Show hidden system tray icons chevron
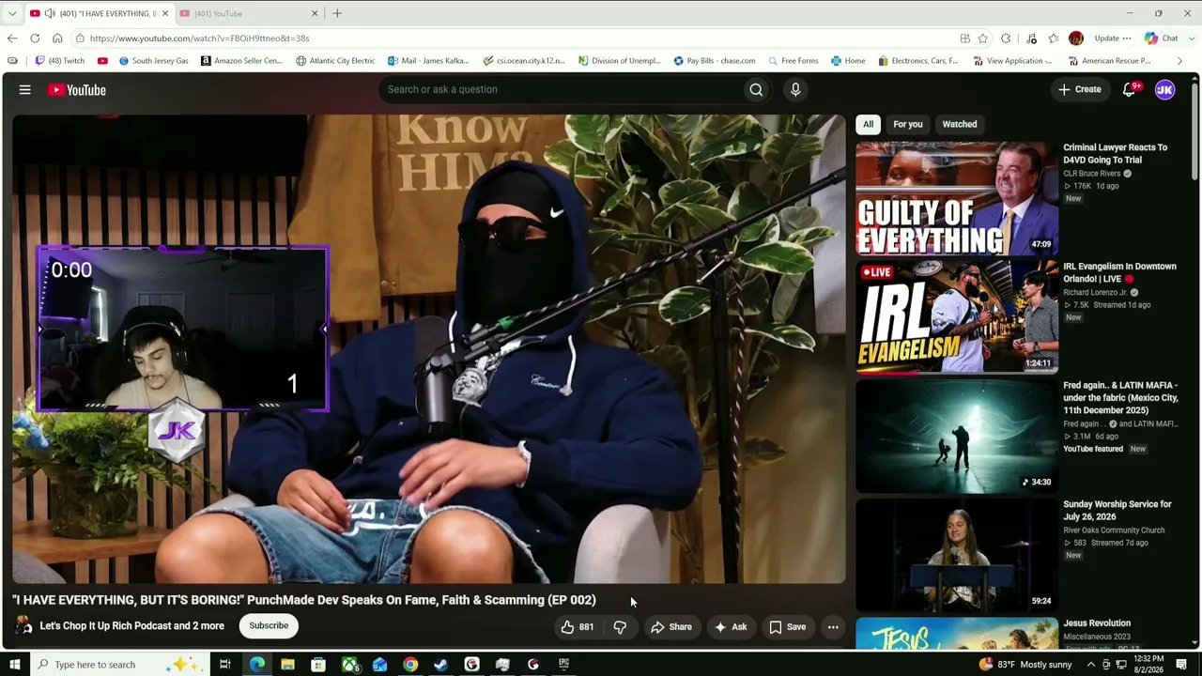This screenshot has width=1202, height=676. click(x=1091, y=665)
